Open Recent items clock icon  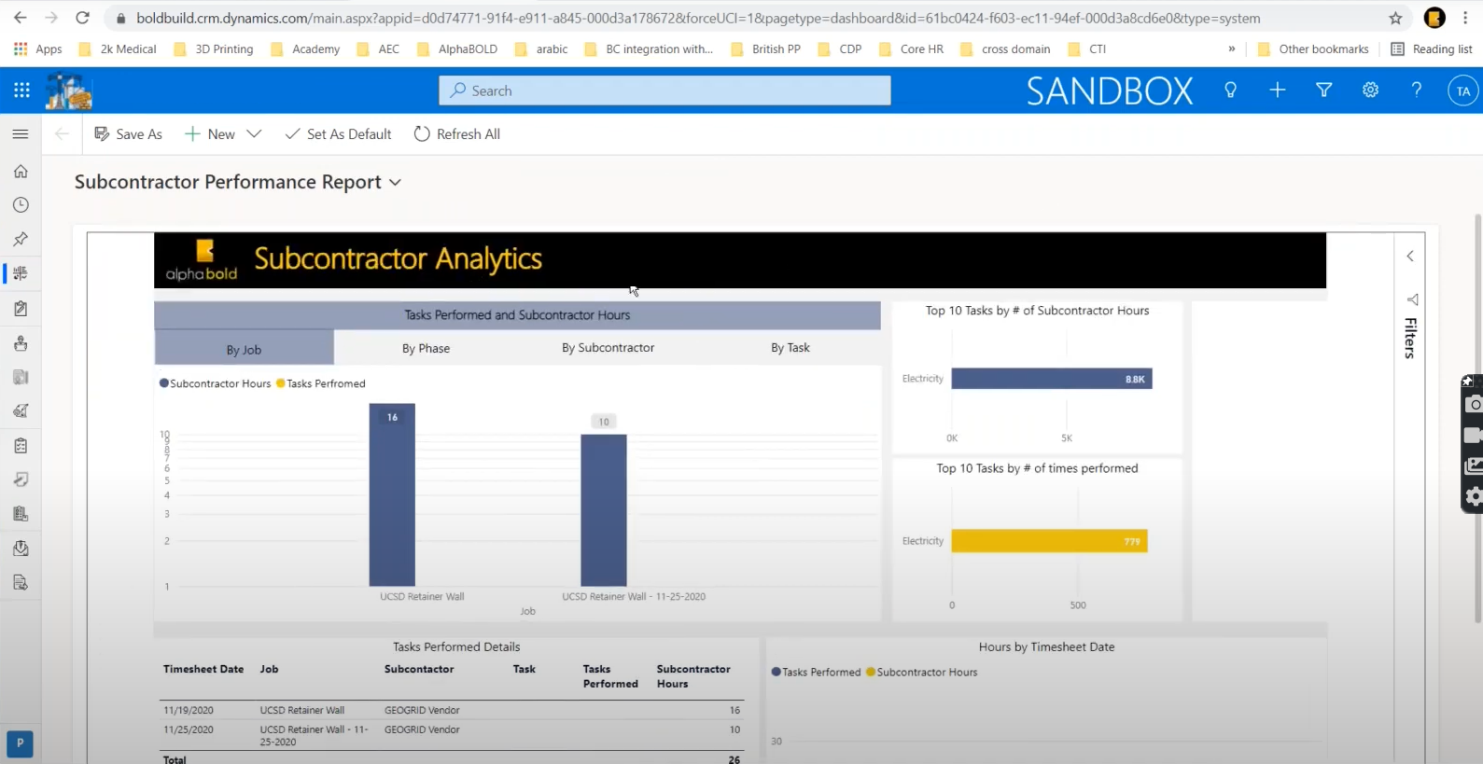pyautogui.click(x=21, y=205)
